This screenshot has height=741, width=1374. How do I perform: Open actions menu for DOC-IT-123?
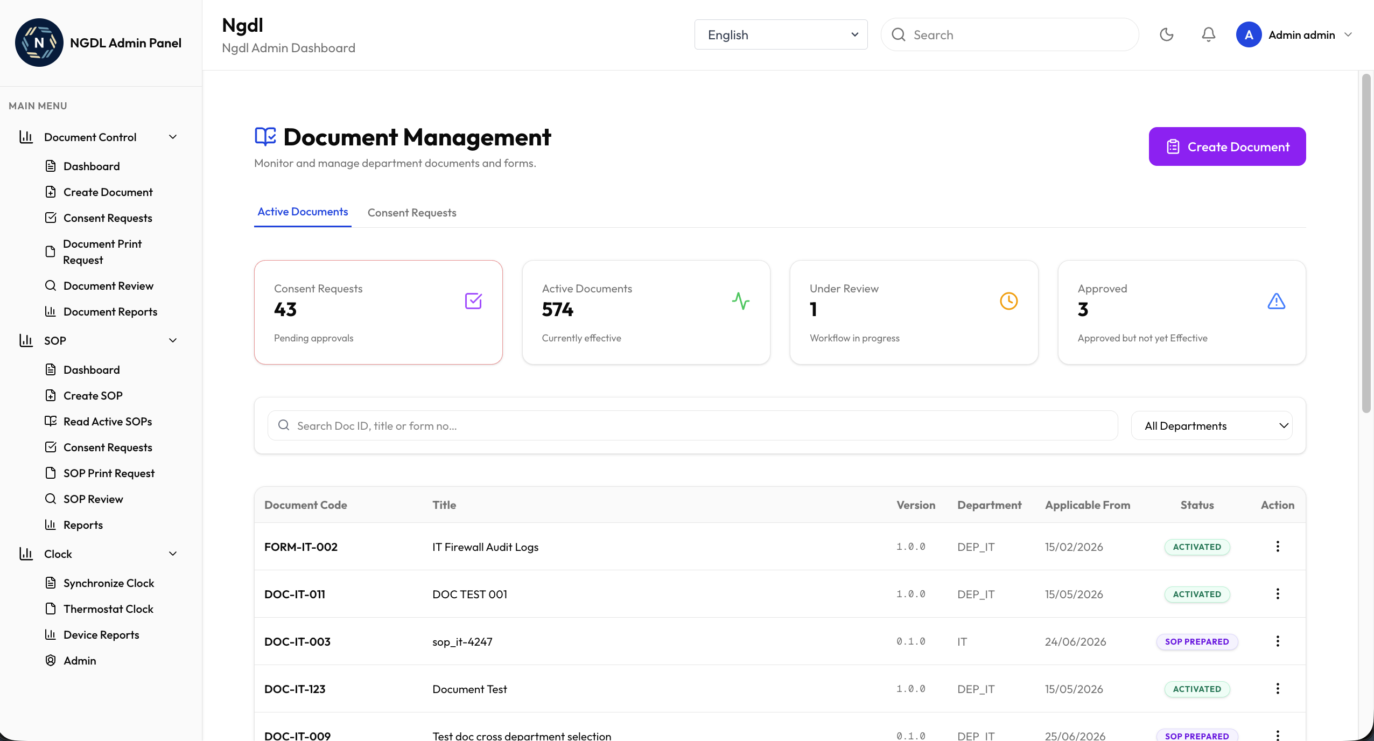pyautogui.click(x=1277, y=688)
